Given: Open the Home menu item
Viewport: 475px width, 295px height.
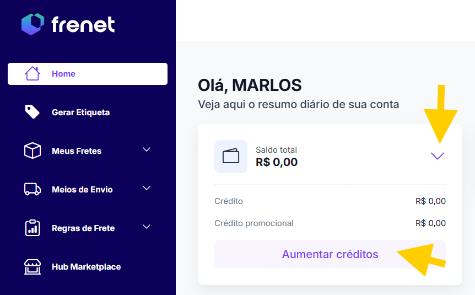Looking at the screenshot, I should coord(64,74).
